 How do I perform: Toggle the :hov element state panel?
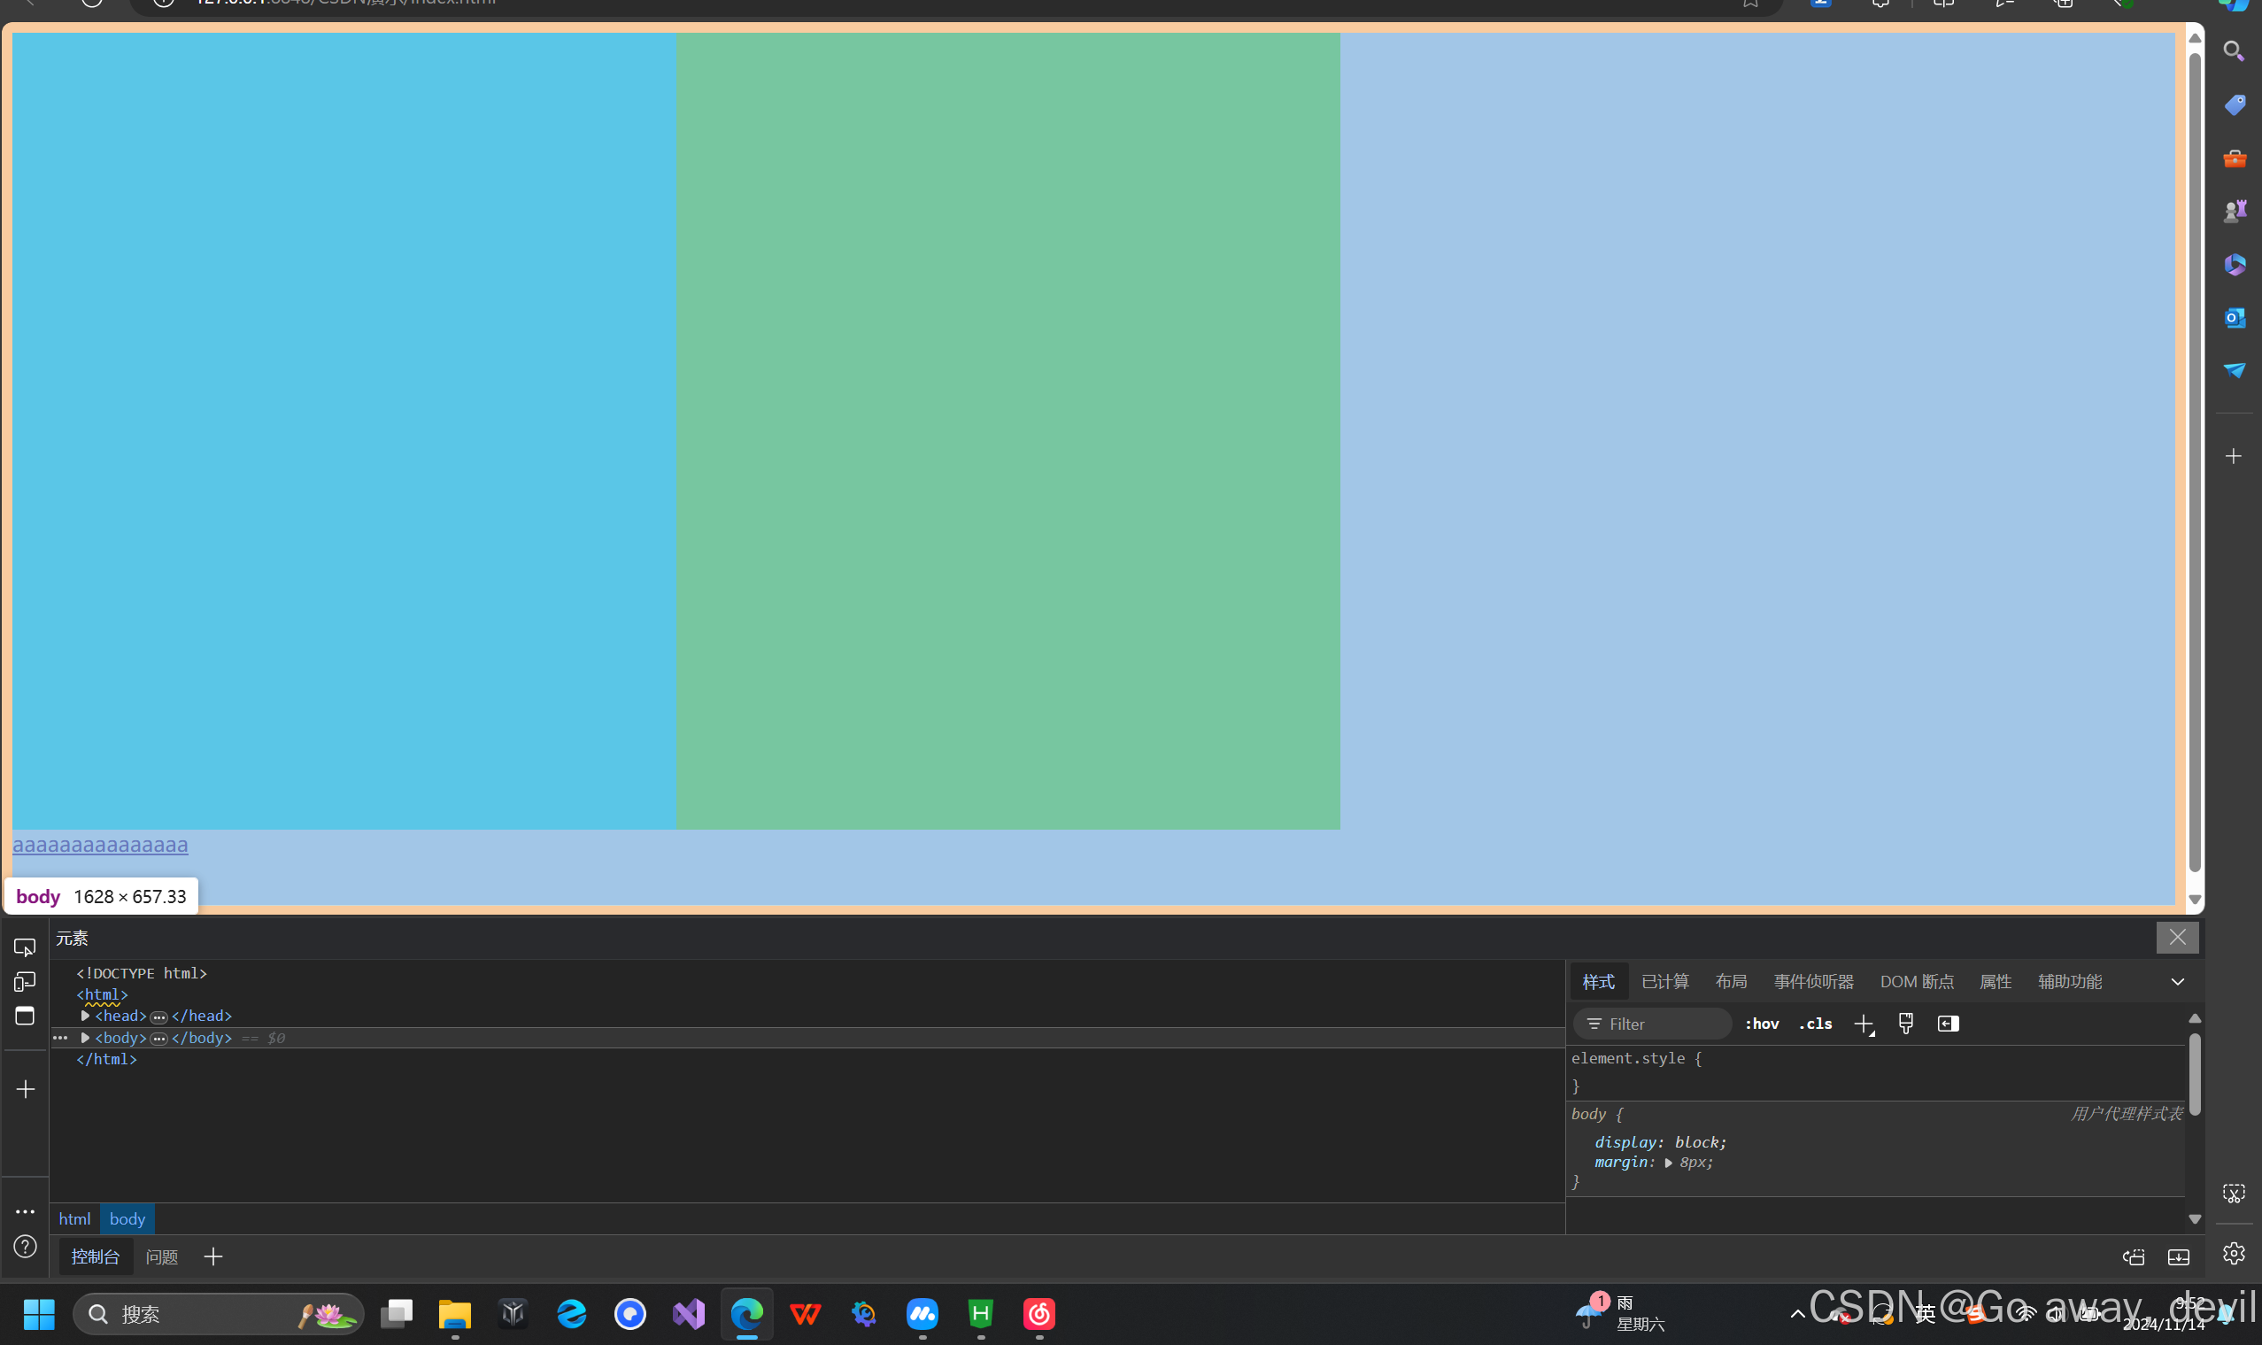[1761, 1024]
